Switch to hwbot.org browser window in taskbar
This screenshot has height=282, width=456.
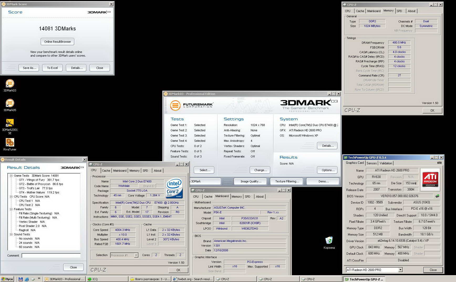click(193, 279)
